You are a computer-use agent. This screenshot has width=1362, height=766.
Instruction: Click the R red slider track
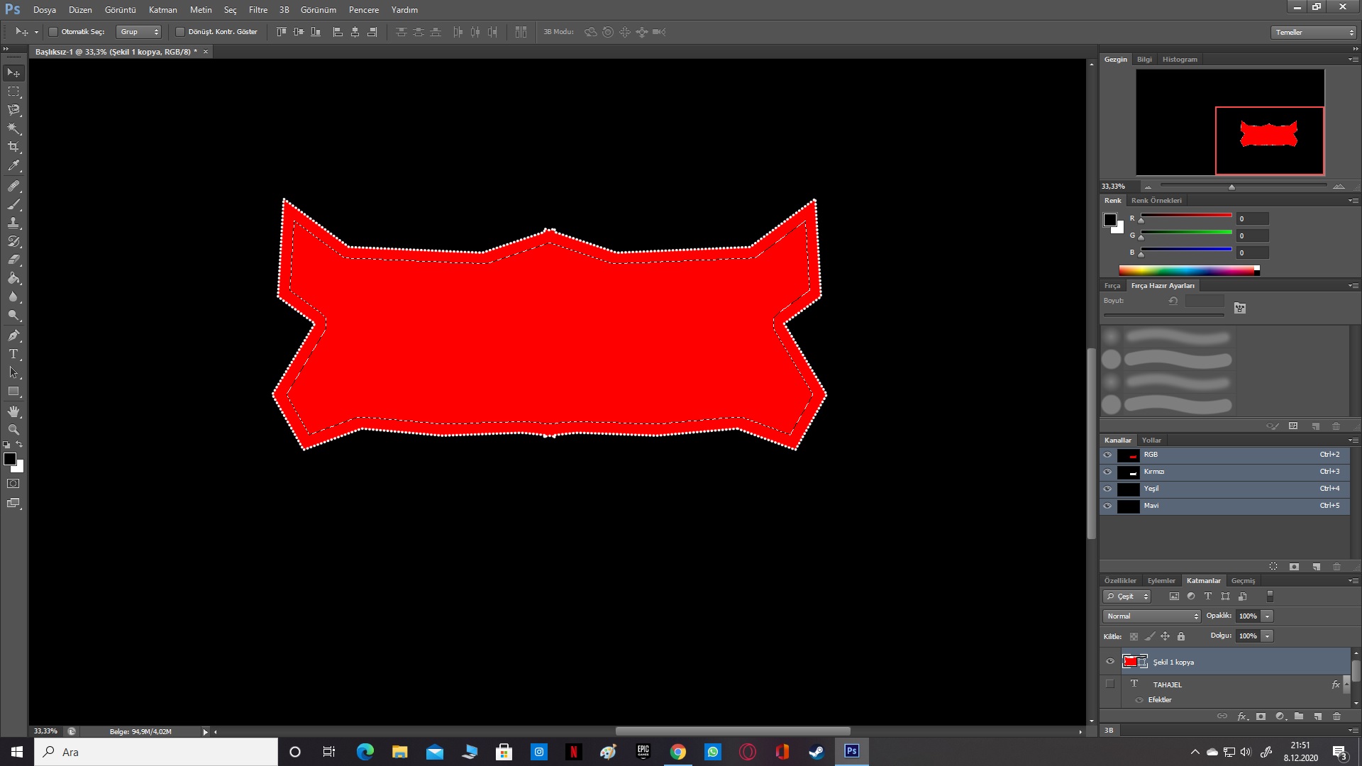click(1185, 216)
